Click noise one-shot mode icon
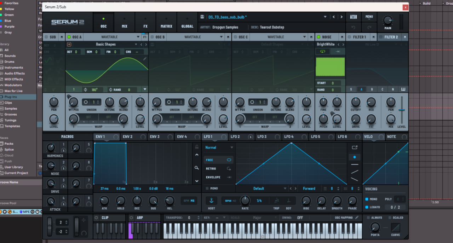This screenshot has height=243, width=453. [x=338, y=51]
